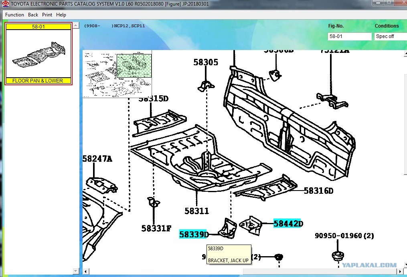The height and width of the screenshot is (277, 407).
Task: Open the Help menu
Action: pyautogui.click(x=61, y=15)
